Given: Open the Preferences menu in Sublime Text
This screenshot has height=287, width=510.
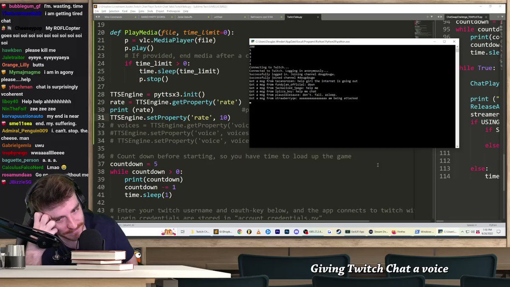Looking at the screenshot, I should coord(173,11).
